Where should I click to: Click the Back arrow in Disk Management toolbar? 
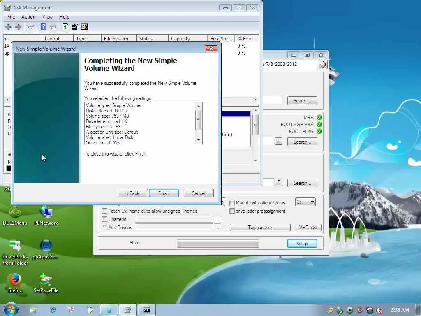[9, 27]
